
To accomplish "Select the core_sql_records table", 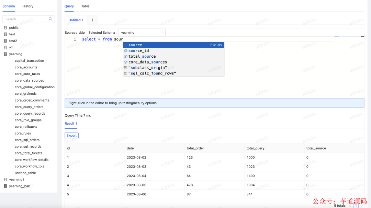I will [28, 147].
